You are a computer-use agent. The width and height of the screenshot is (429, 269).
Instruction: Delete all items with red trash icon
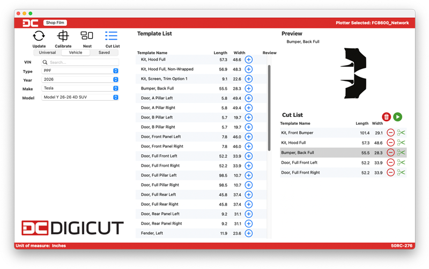386,117
